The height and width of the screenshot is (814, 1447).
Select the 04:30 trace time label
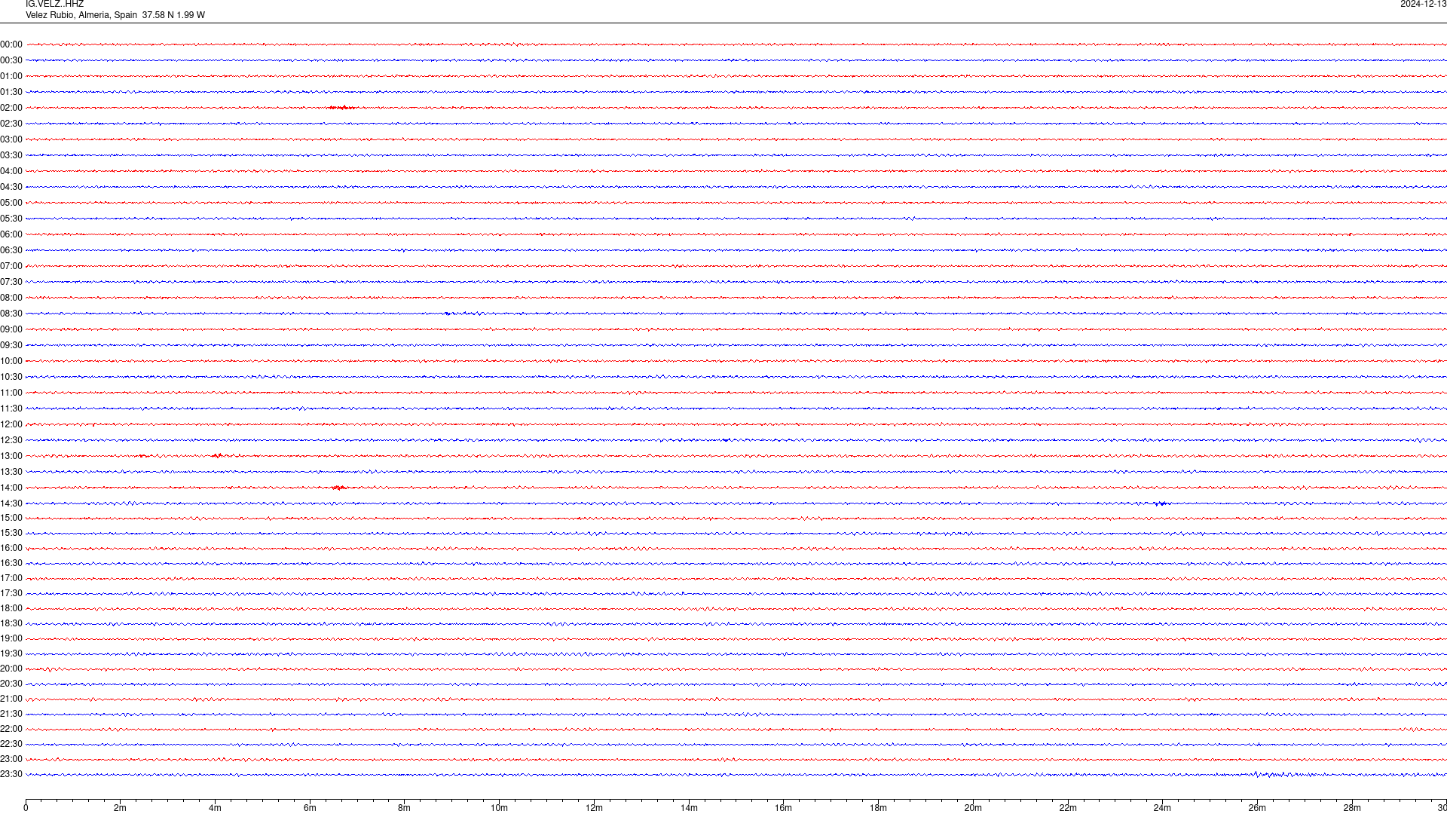(x=11, y=187)
